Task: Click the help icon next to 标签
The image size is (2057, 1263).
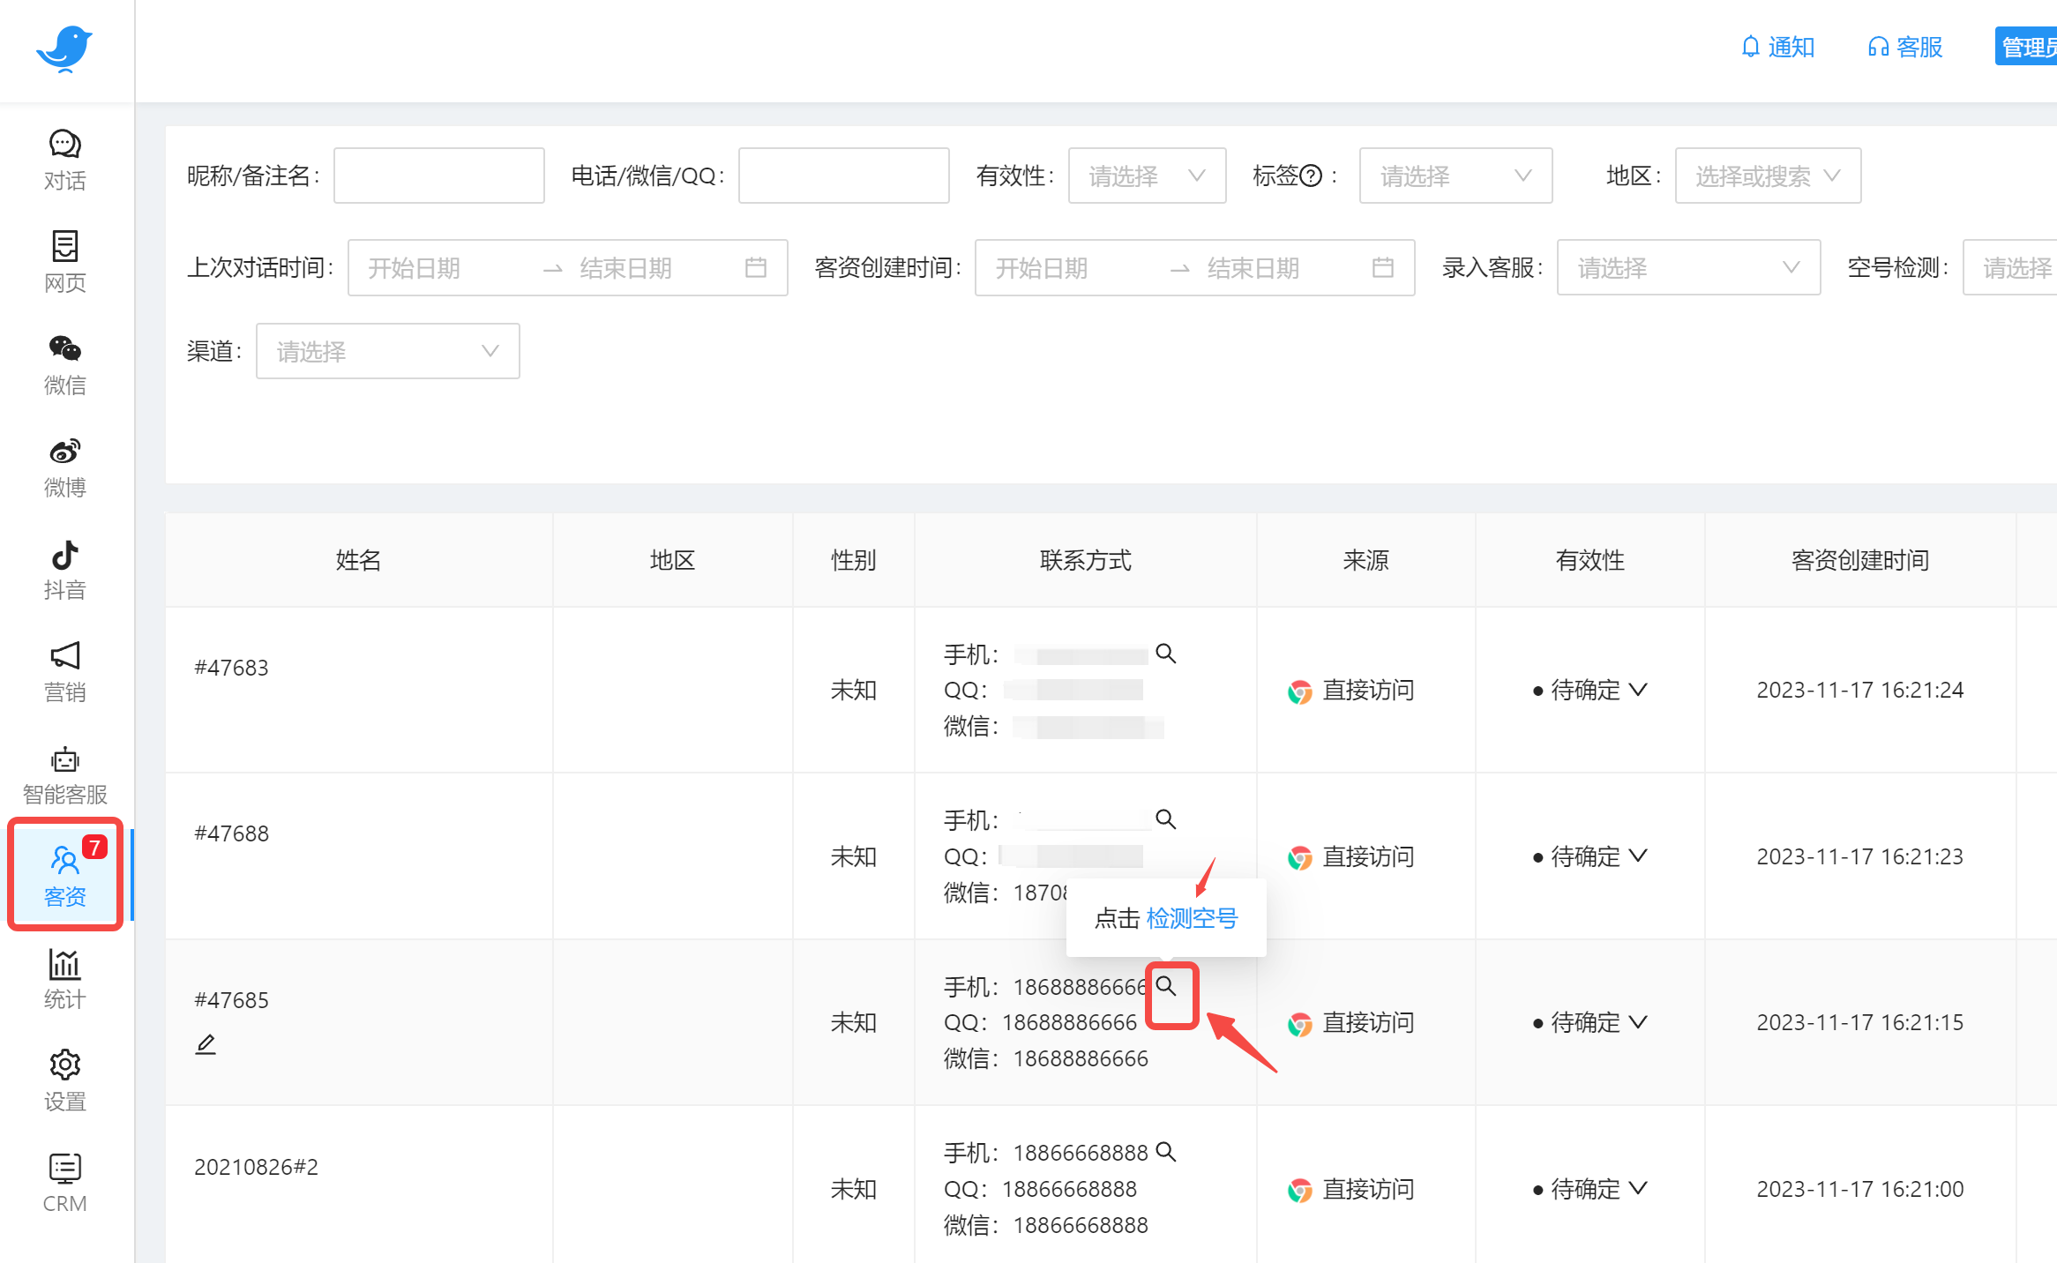Action: click(x=1312, y=176)
